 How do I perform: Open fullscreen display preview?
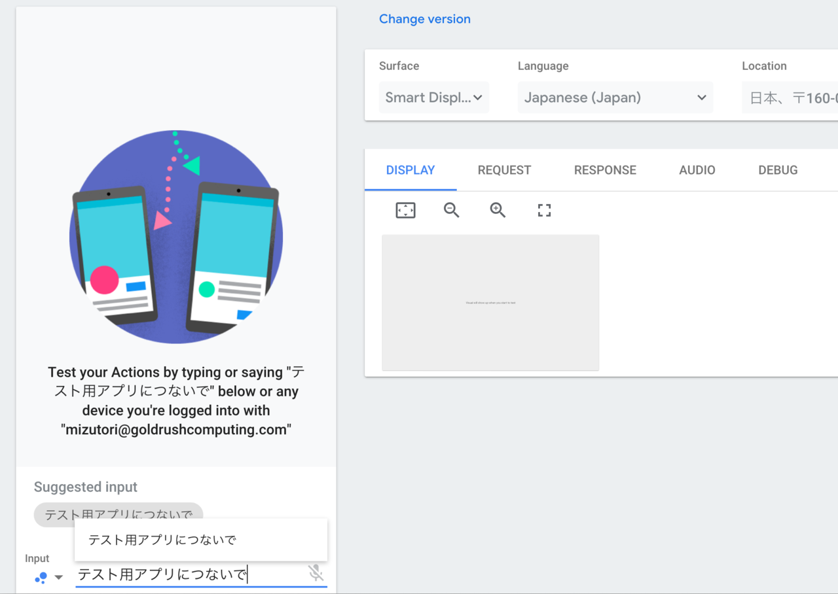click(544, 210)
